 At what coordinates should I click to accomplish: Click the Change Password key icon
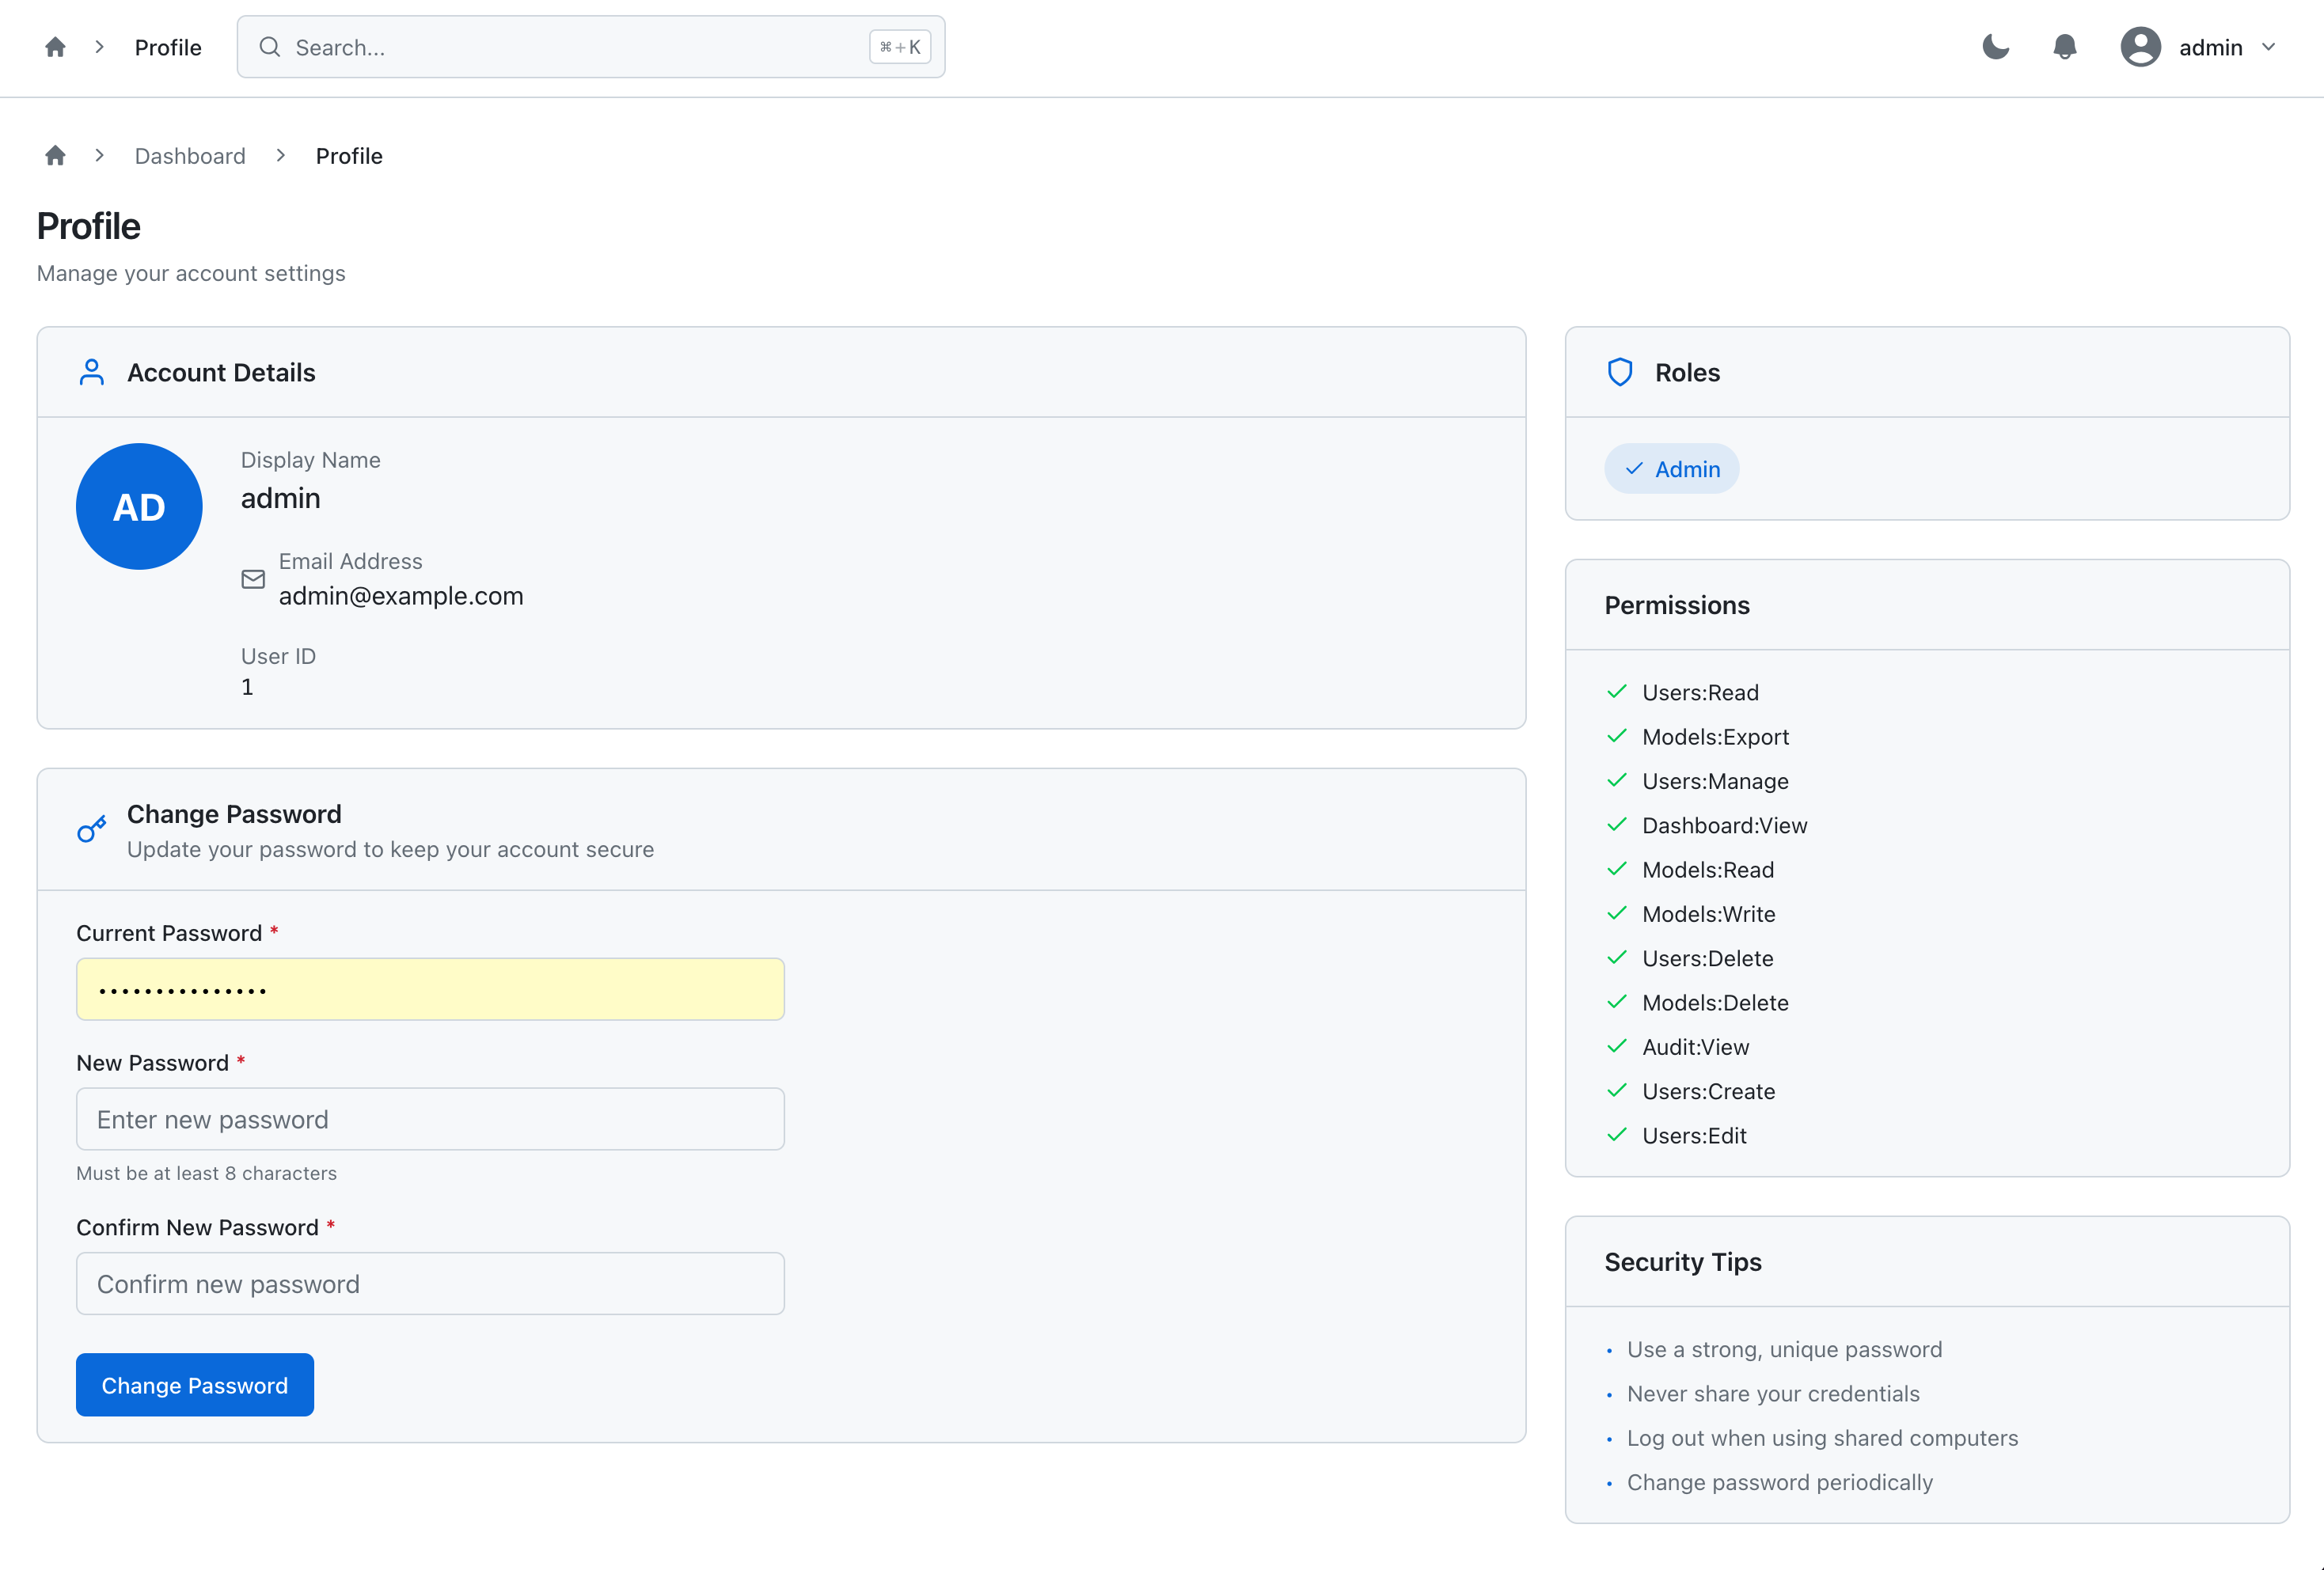[x=92, y=829]
